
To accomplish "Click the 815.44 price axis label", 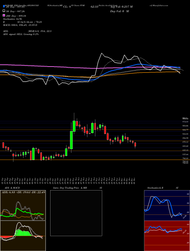I will point(185,154).
